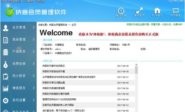185x112 pixels.
Task: Open 系统设置 menu label
Action: pyautogui.click(x=19, y=100)
